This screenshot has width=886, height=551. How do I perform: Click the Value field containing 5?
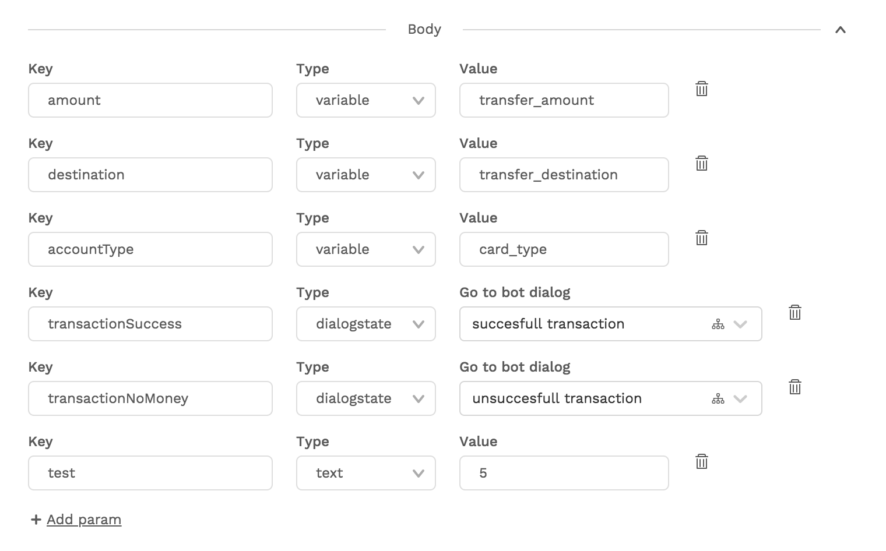[x=564, y=473]
